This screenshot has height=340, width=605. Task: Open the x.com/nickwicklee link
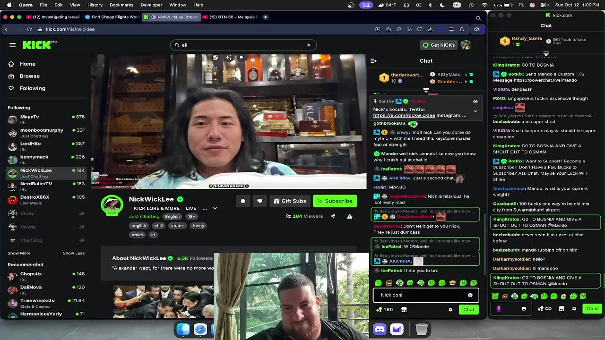(404, 115)
